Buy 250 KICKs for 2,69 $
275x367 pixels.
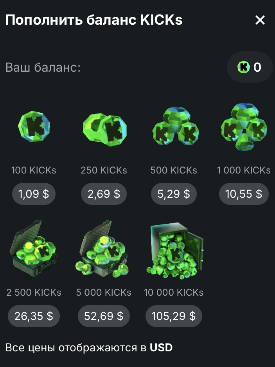pyautogui.click(x=104, y=194)
